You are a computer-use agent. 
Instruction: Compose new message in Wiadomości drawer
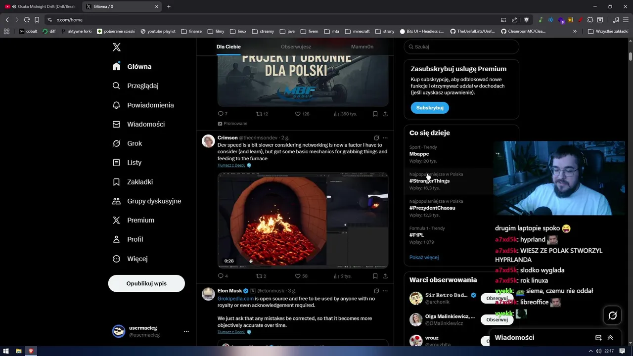pyautogui.click(x=598, y=338)
